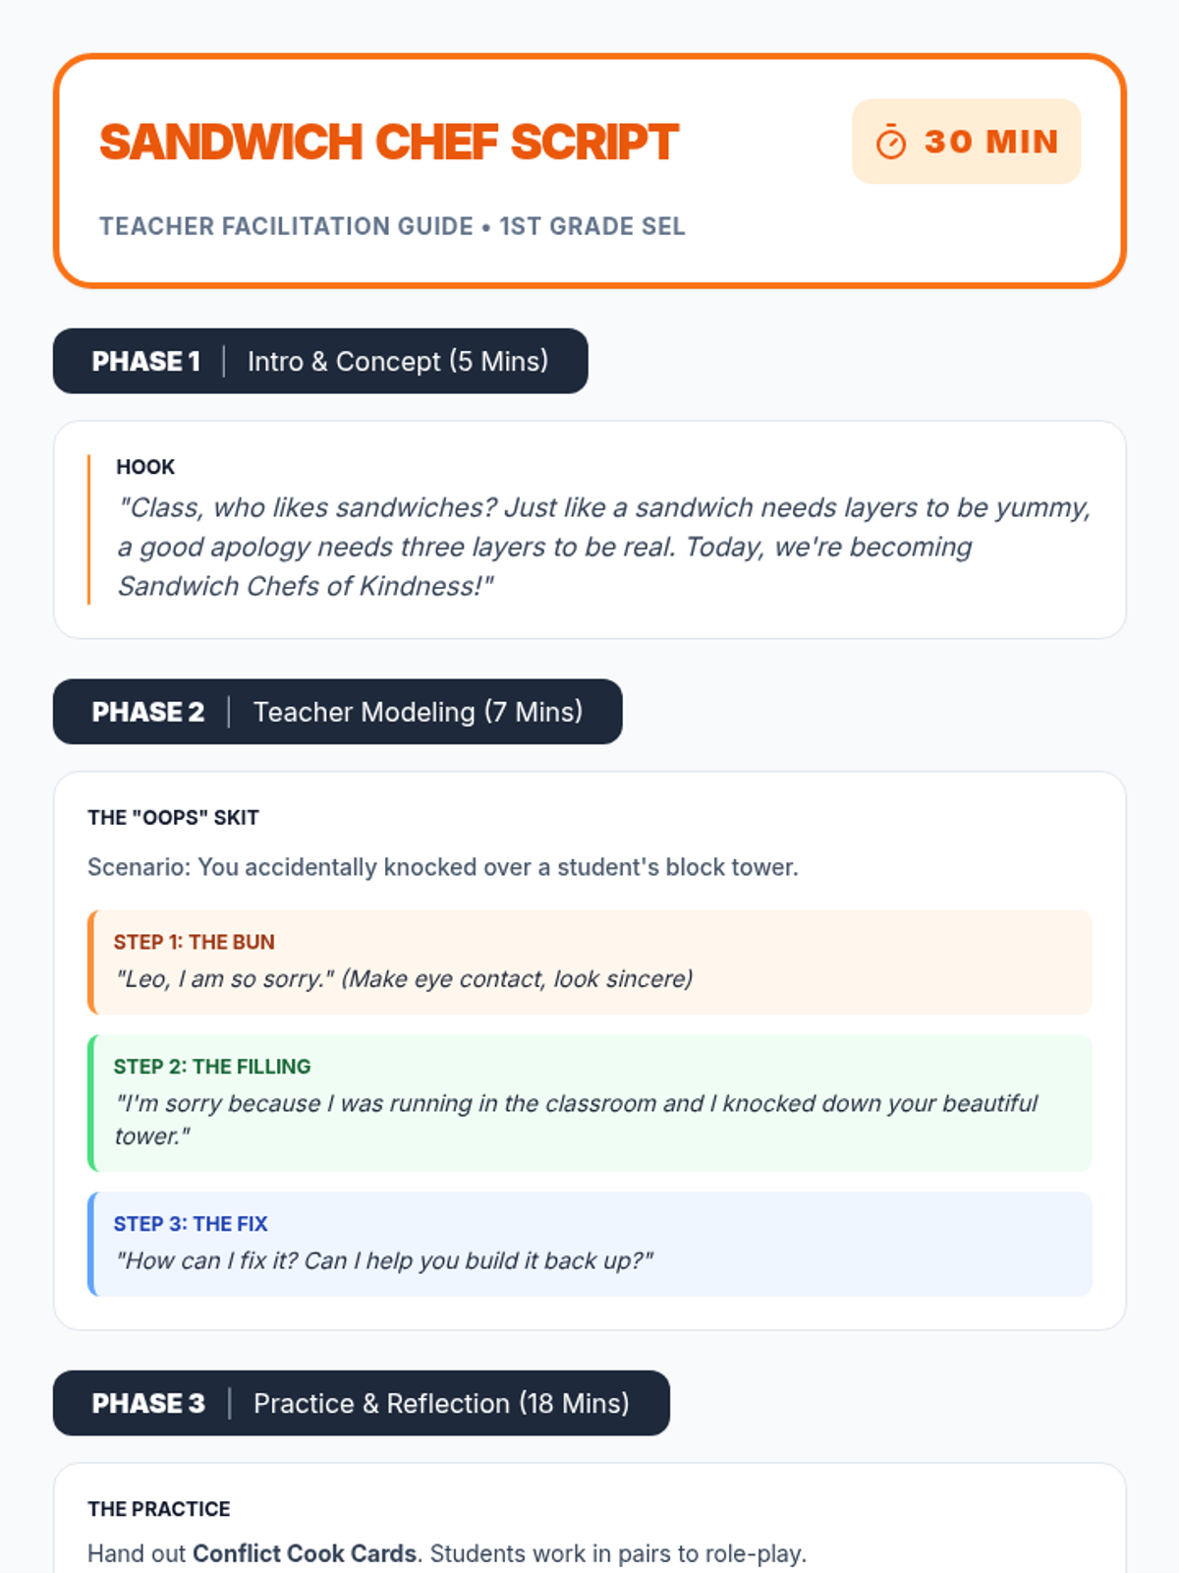Click the Step 3: The Fix card
1179x1573 pixels.
pos(589,1244)
